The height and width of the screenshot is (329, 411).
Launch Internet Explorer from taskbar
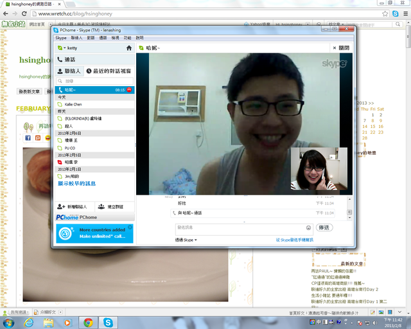tap(28, 323)
